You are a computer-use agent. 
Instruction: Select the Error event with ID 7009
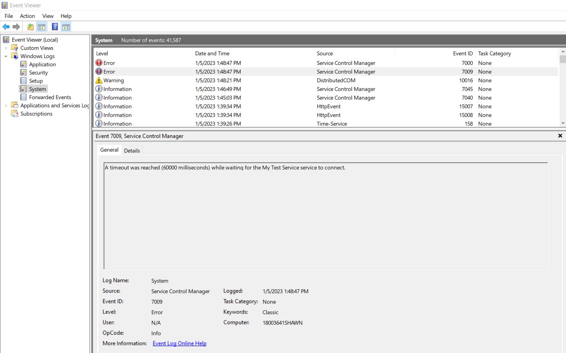click(x=326, y=72)
